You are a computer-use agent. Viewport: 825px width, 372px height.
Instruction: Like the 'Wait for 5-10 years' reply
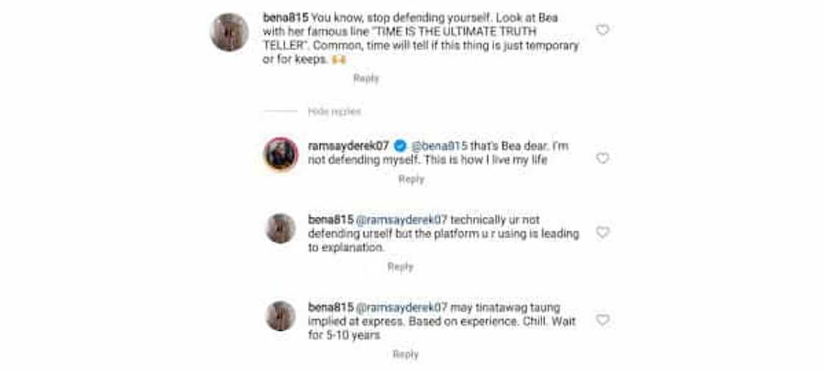click(x=603, y=321)
